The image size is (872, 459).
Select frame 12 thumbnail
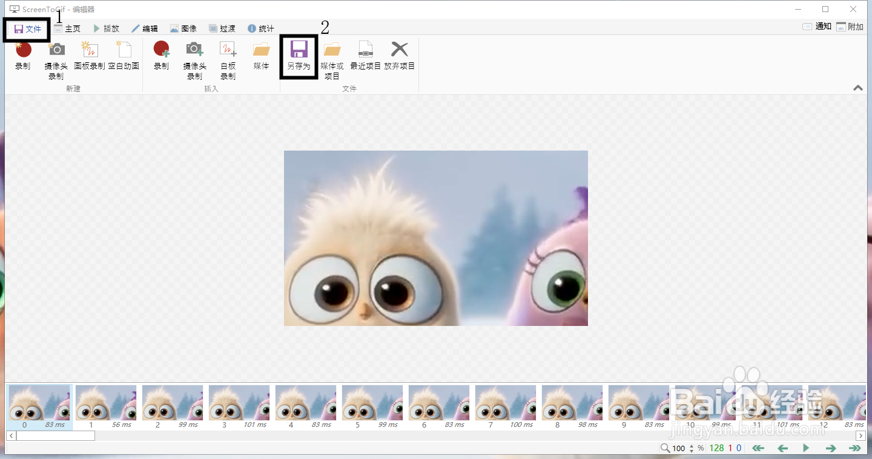(x=836, y=407)
